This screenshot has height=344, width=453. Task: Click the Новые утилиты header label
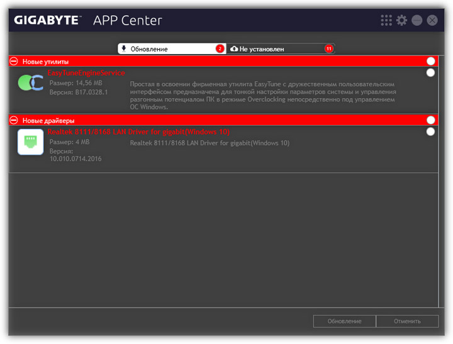(45, 62)
